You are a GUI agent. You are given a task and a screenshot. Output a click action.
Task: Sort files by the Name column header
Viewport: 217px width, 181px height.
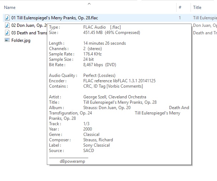10,8
